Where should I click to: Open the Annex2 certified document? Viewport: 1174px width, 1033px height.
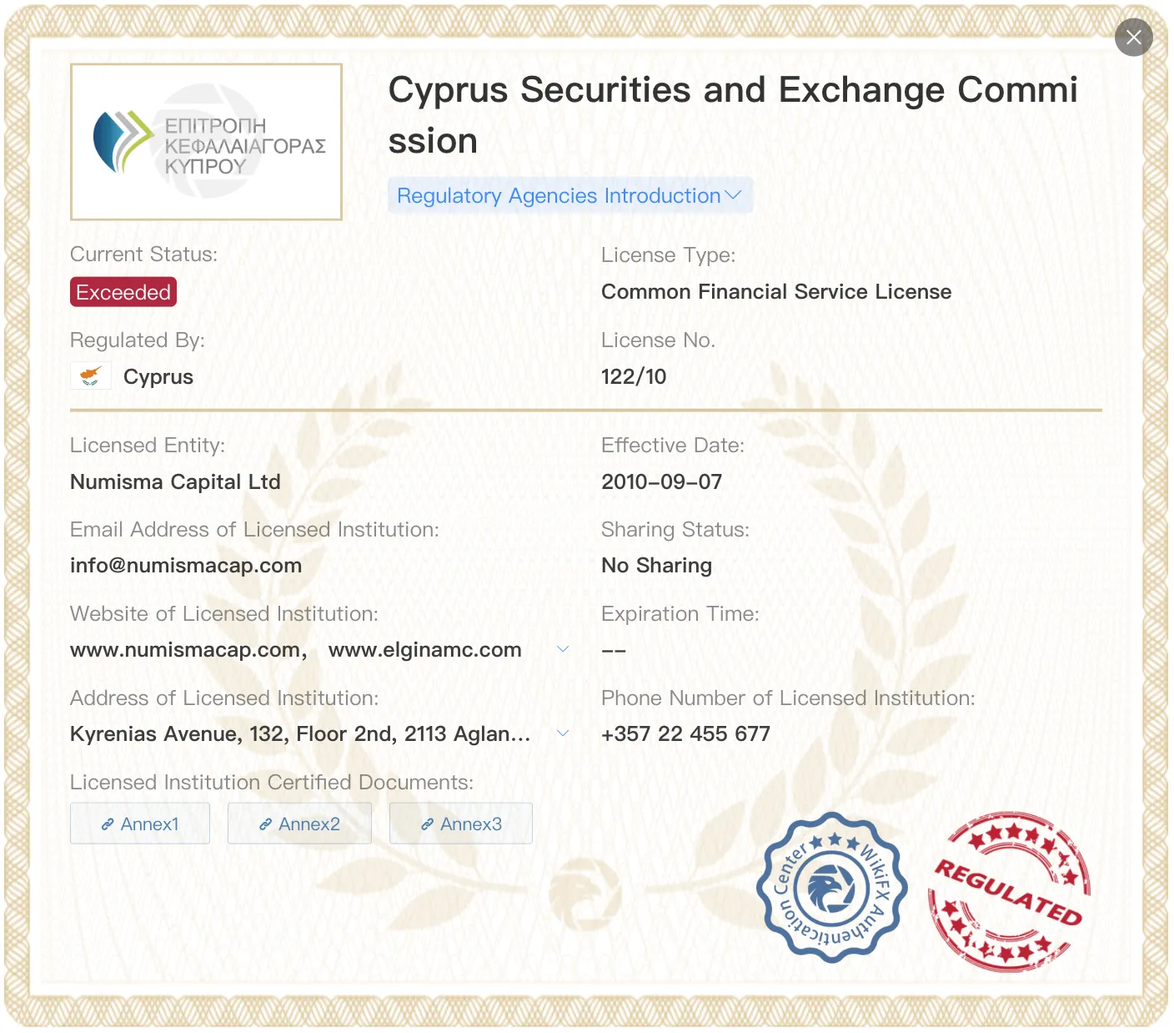[x=299, y=824]
